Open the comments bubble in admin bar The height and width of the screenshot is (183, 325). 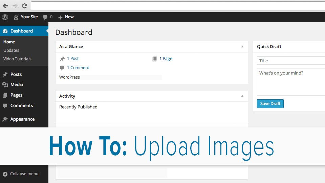point(45,17)
